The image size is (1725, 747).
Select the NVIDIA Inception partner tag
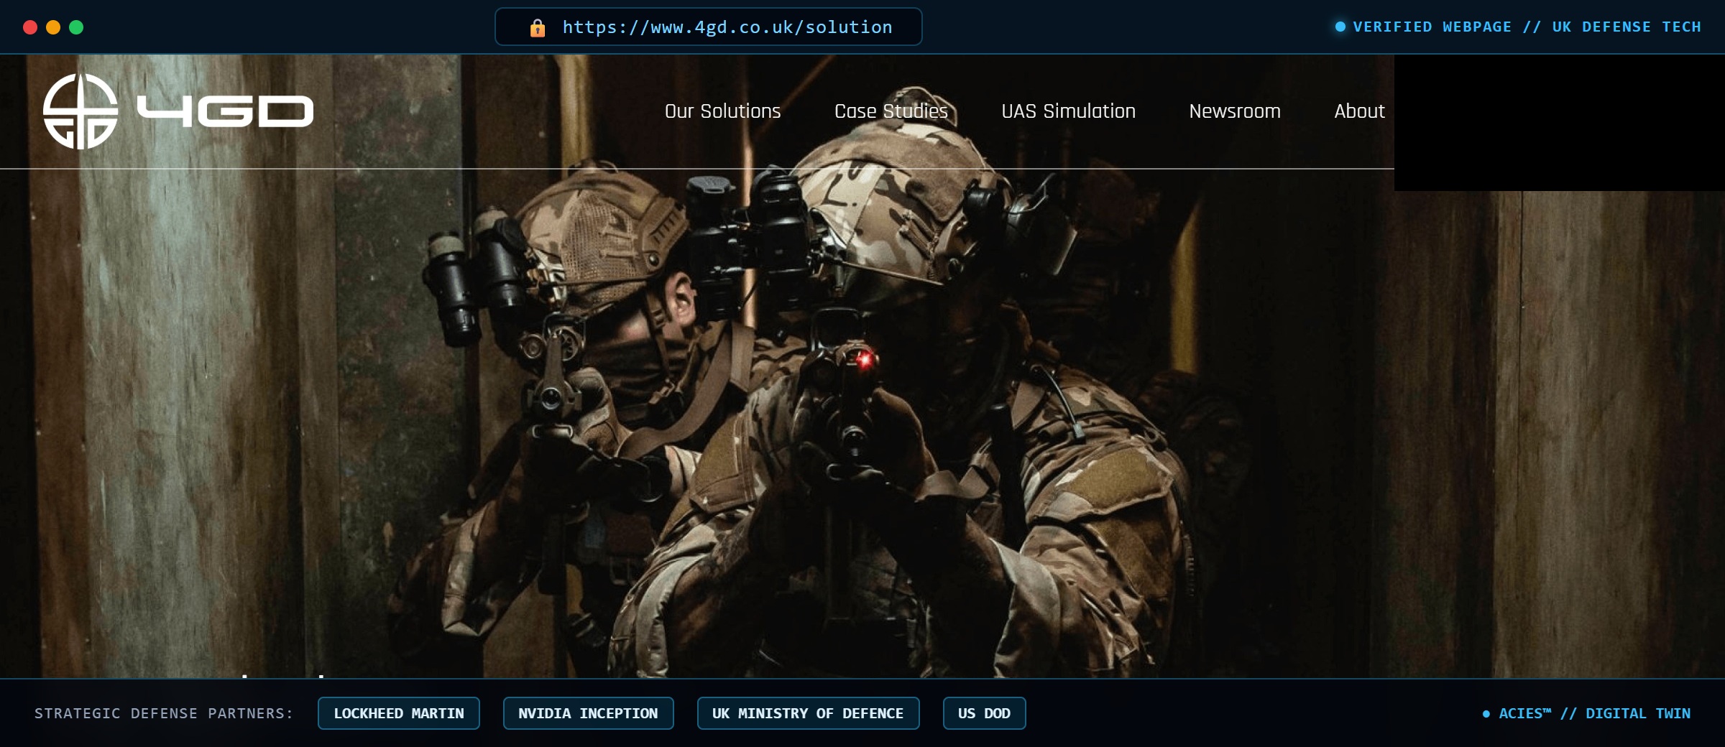(x=588, y=713)
